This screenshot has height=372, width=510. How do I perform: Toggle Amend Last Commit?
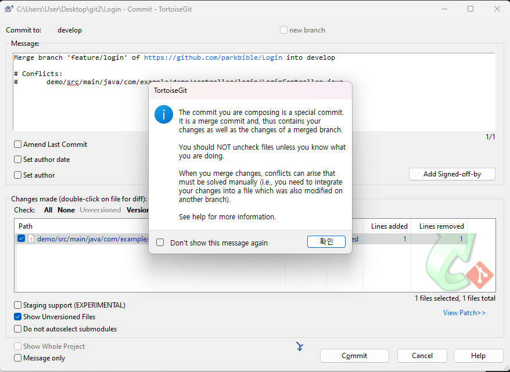(x=17, y=145)
